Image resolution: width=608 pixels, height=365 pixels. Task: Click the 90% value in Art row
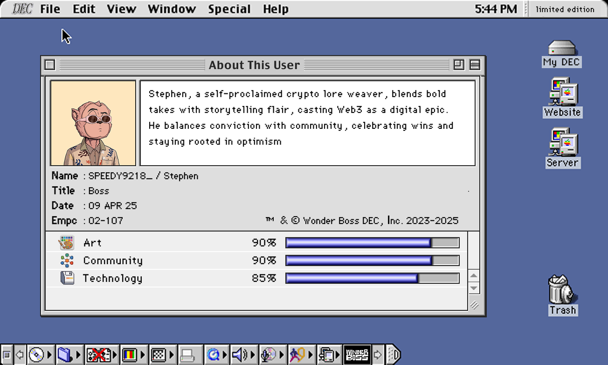[x=264, y=243]
